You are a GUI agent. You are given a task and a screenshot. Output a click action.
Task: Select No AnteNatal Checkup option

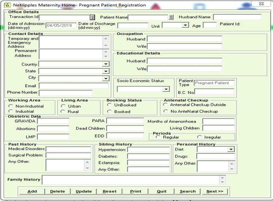point(166,111)
